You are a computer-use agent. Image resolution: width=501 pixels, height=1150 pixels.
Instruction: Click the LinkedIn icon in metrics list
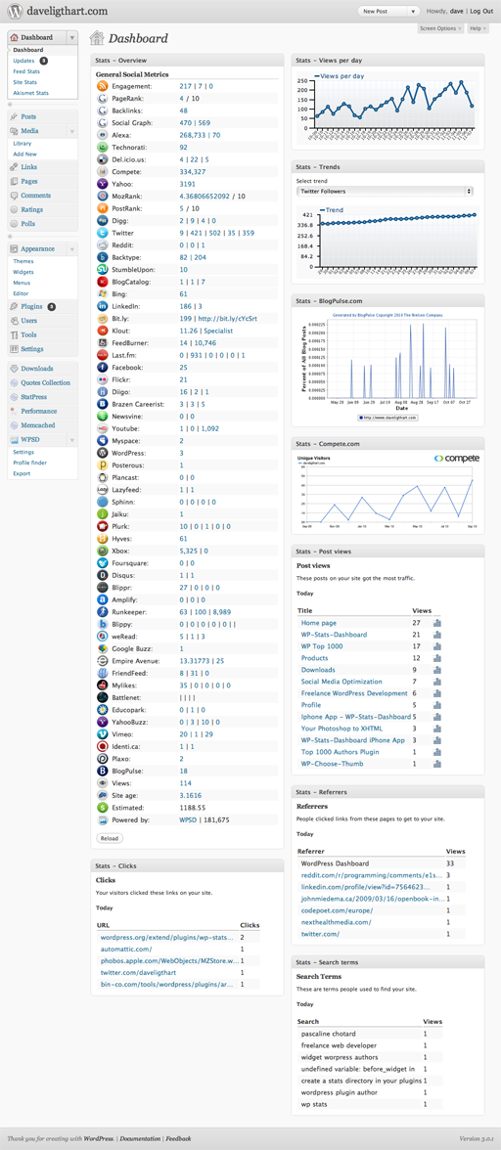[103, 305]
